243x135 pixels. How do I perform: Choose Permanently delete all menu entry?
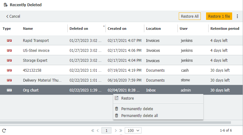pyautogui.click(x=139, y=116)
